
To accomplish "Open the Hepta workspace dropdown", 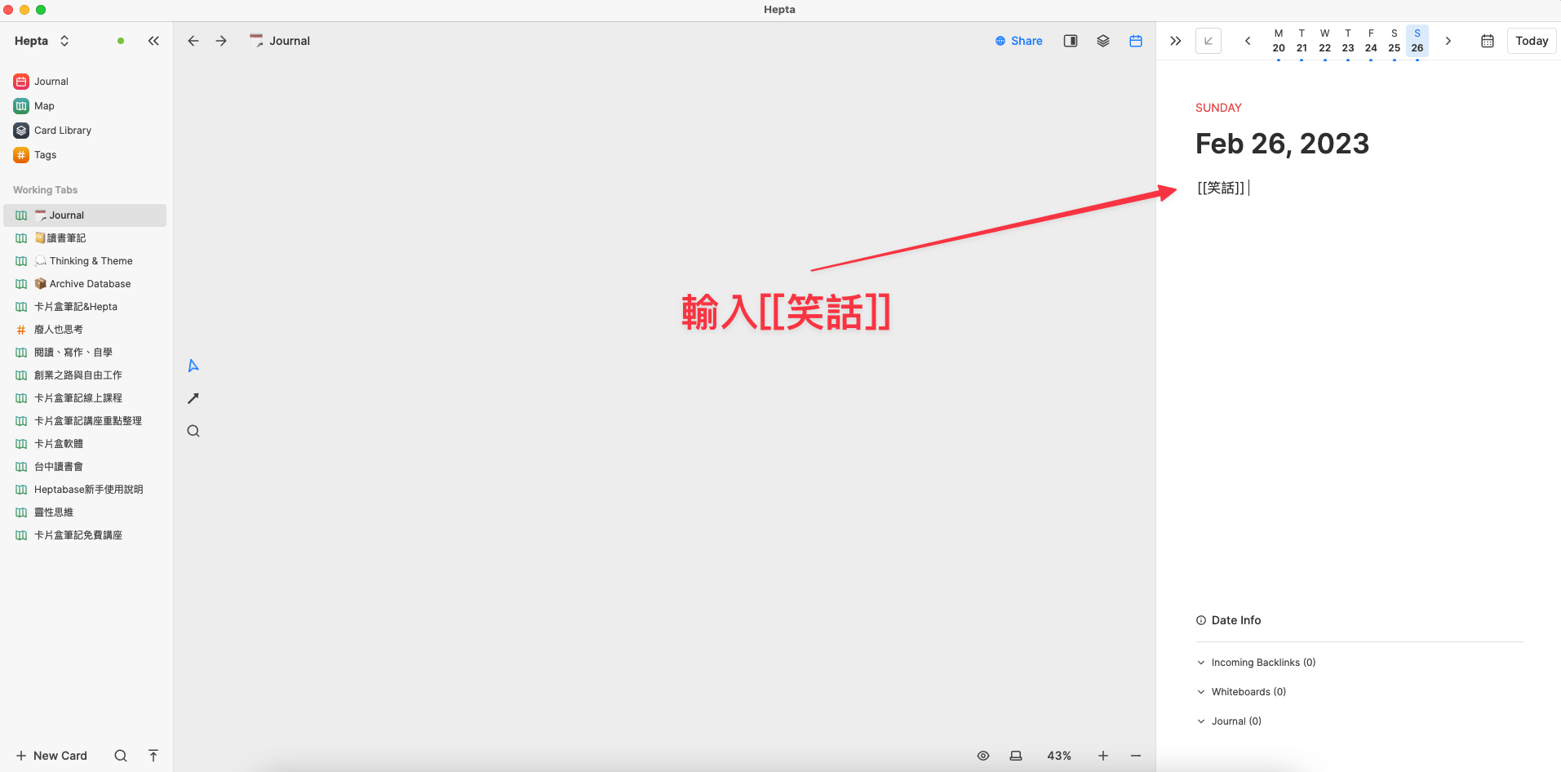I will point(42,41).
